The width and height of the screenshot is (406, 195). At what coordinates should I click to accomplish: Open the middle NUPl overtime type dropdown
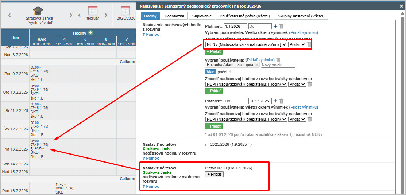(x=246, y=84)
